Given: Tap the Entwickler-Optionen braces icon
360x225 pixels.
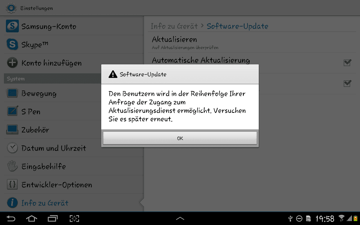Looking at the screenshot, I should click(12, 184).
